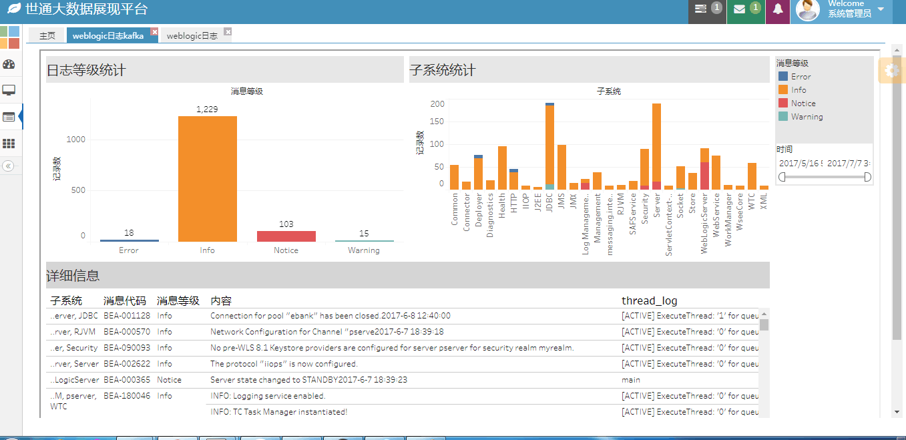Image resolution: width=906 pixels, height=440 pixels.
Task: Click the monitor icon in left sidebar
Action: [x=9, y=90]
